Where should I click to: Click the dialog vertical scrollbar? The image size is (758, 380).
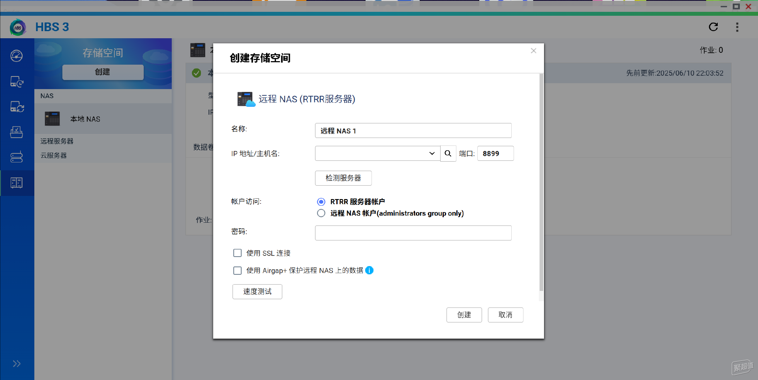pos(541,182)
